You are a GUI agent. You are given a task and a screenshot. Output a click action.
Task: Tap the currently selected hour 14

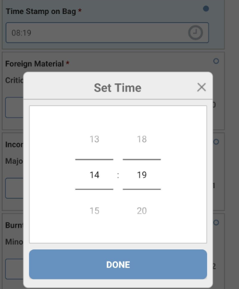[94, 175]
